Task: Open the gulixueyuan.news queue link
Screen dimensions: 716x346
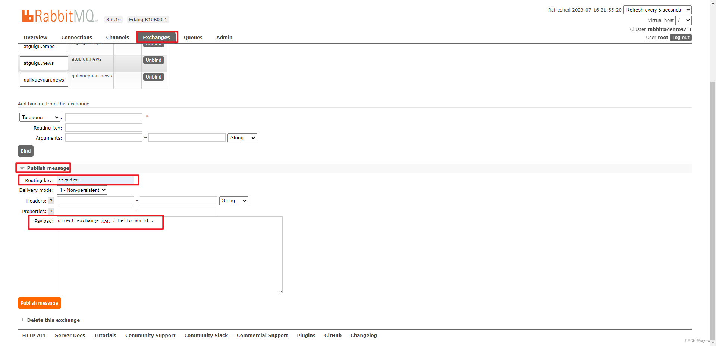Action: (44, 80)
